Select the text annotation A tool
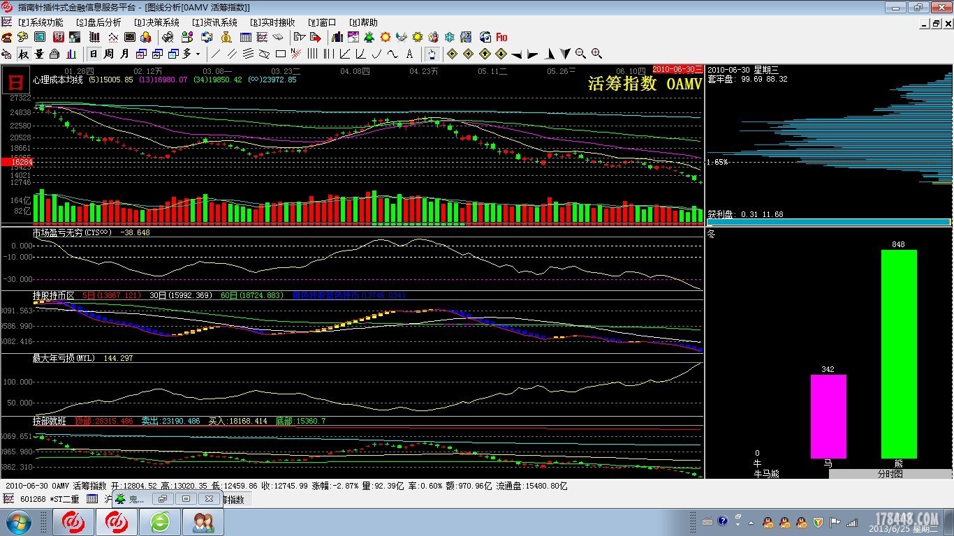954x536 pixels. pos(409,54)
